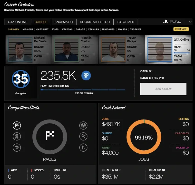Screen dimensions: 195x185
Task: Click the blue RP badge icon
Action: coord(86,76)
